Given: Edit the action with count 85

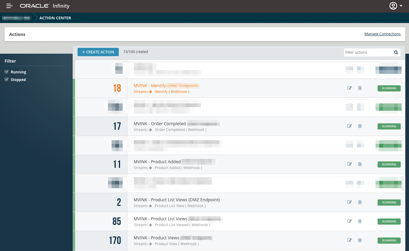Looking at the screenshot, I should (350, 221).
